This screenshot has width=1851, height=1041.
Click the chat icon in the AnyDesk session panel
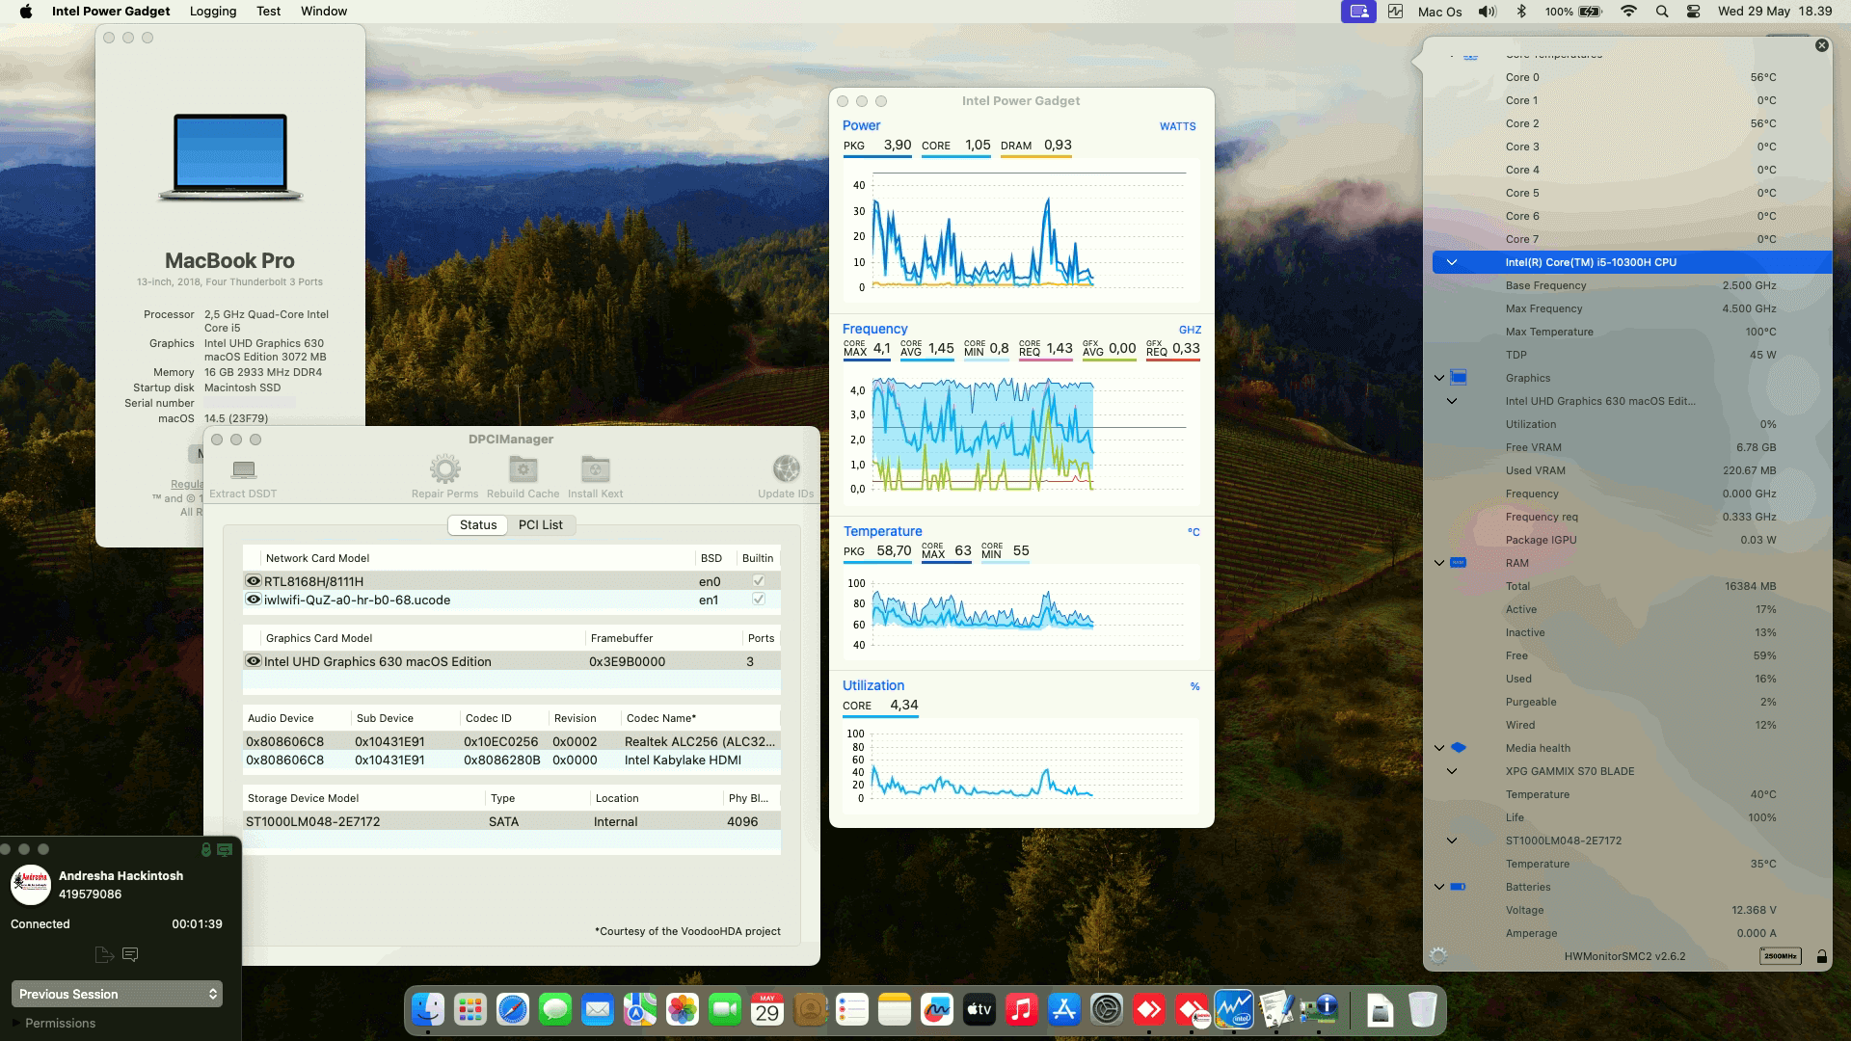pos(130,953)
